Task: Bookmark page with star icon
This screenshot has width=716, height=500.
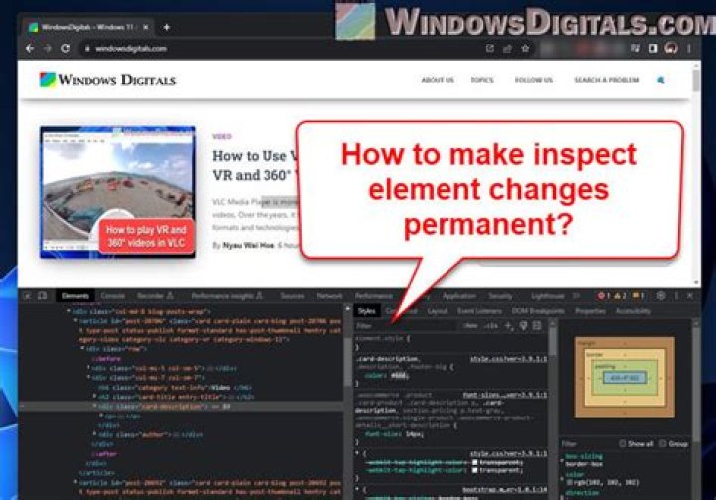Action: pos(525,48)
